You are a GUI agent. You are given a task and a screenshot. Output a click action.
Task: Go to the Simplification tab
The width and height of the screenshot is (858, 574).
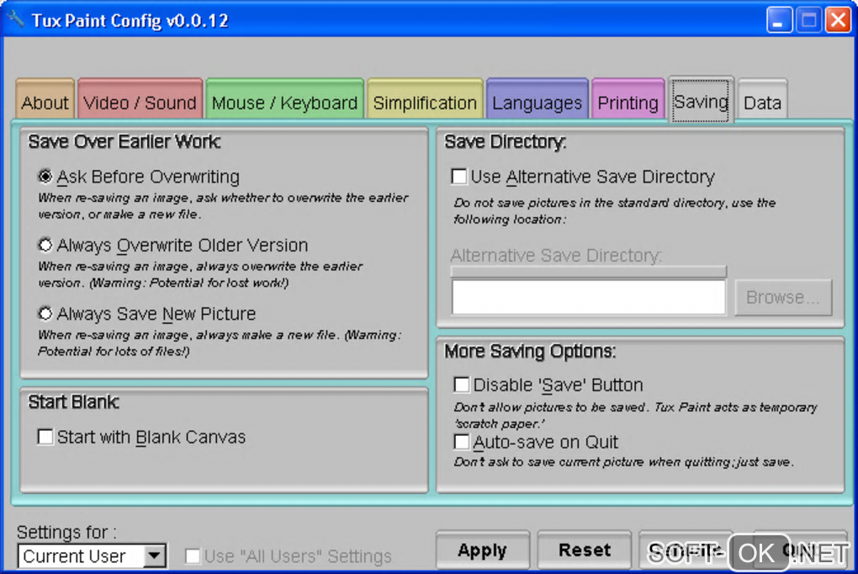coord(425,99)
